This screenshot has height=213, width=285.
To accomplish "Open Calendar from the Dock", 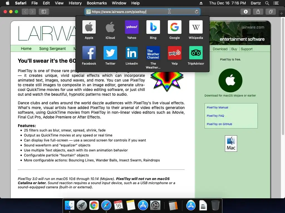I will (x=118, y=206).
